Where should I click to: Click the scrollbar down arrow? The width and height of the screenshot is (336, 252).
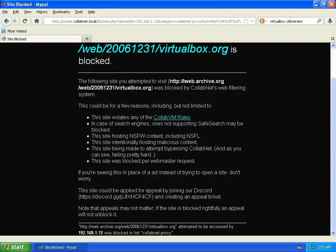(333, 233)
